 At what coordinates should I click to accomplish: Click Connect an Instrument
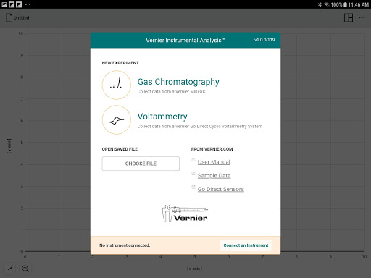[x=246, y=245]
